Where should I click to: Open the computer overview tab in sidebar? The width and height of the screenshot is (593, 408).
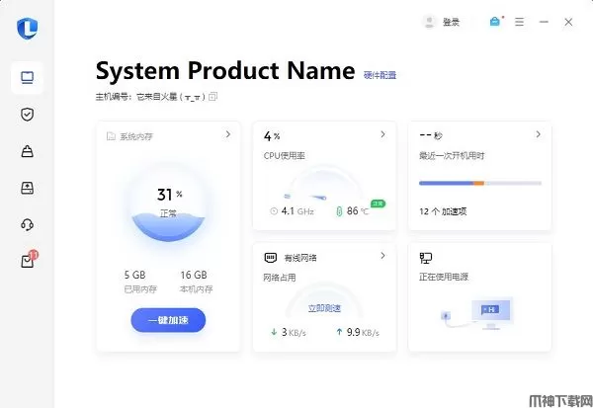[28, 78]
